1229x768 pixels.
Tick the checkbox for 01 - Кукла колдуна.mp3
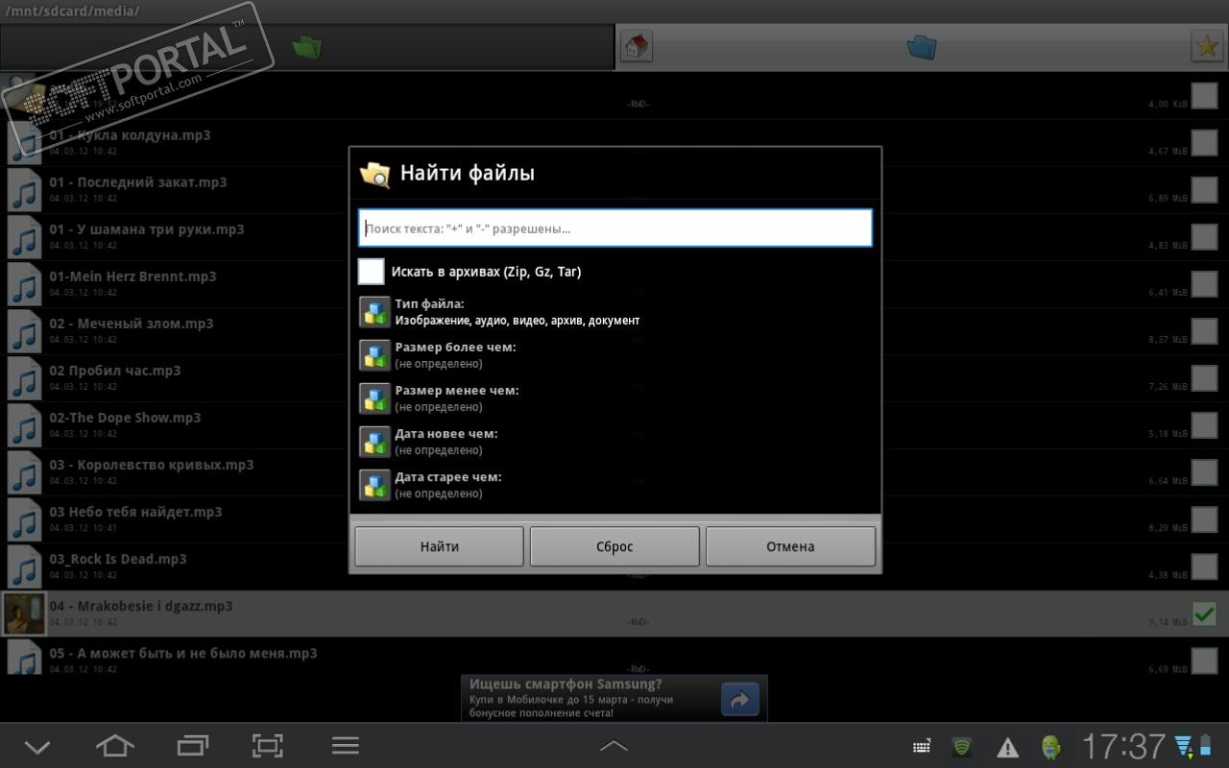pyautogui.click(x=1204, y=143)
